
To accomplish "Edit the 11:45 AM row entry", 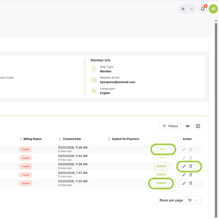I will tap(184, 183).
